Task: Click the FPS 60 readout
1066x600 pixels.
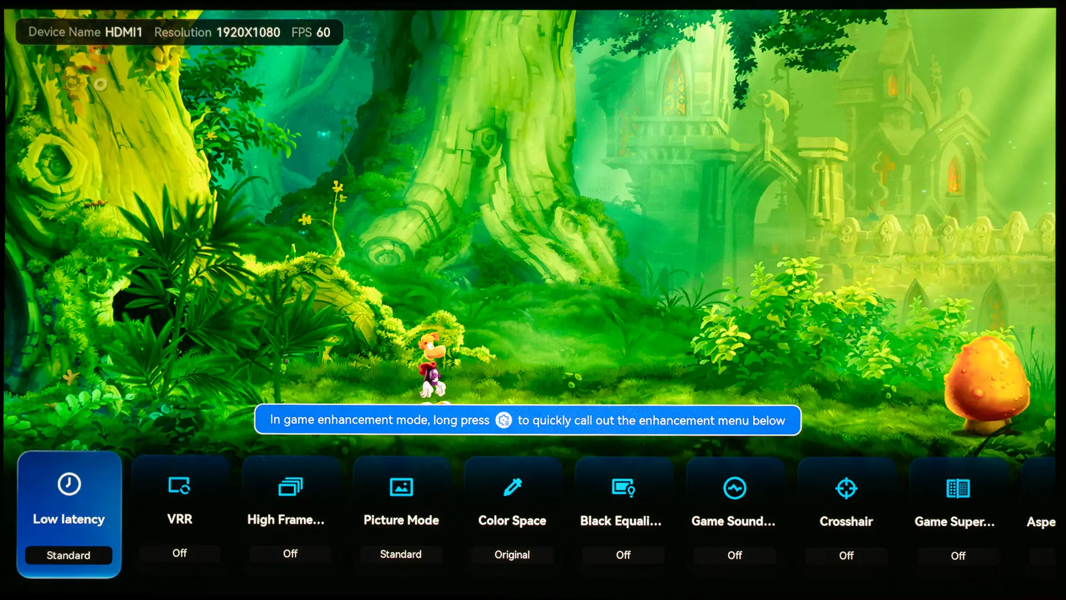Action: click(311, 32)
